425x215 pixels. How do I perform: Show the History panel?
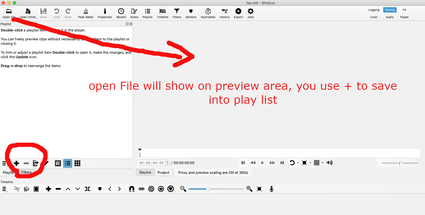pos(224,13)
